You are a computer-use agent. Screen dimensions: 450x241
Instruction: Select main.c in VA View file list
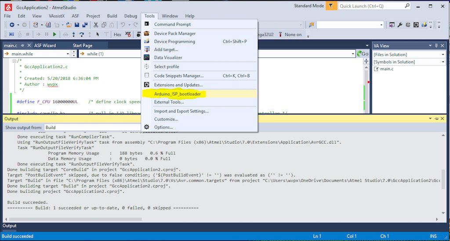(x=387, y=69)
